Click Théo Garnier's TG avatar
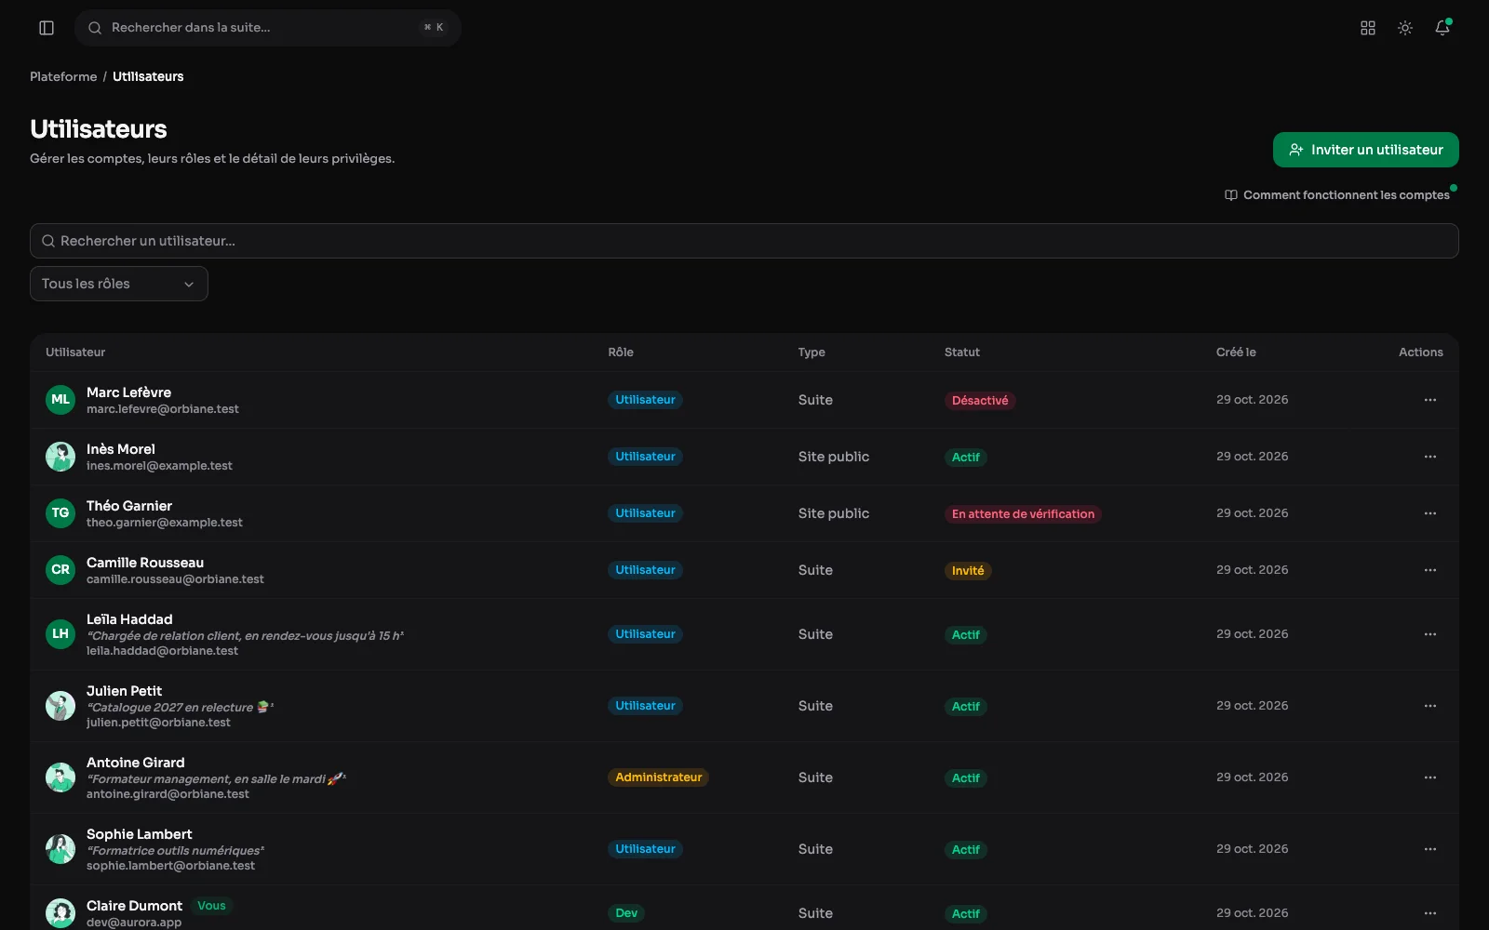 click(60, 513)
